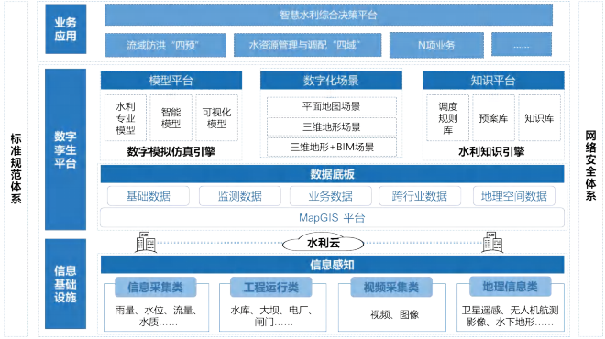
Task: Click the 监测数据 pill
Action: (240, 196)
